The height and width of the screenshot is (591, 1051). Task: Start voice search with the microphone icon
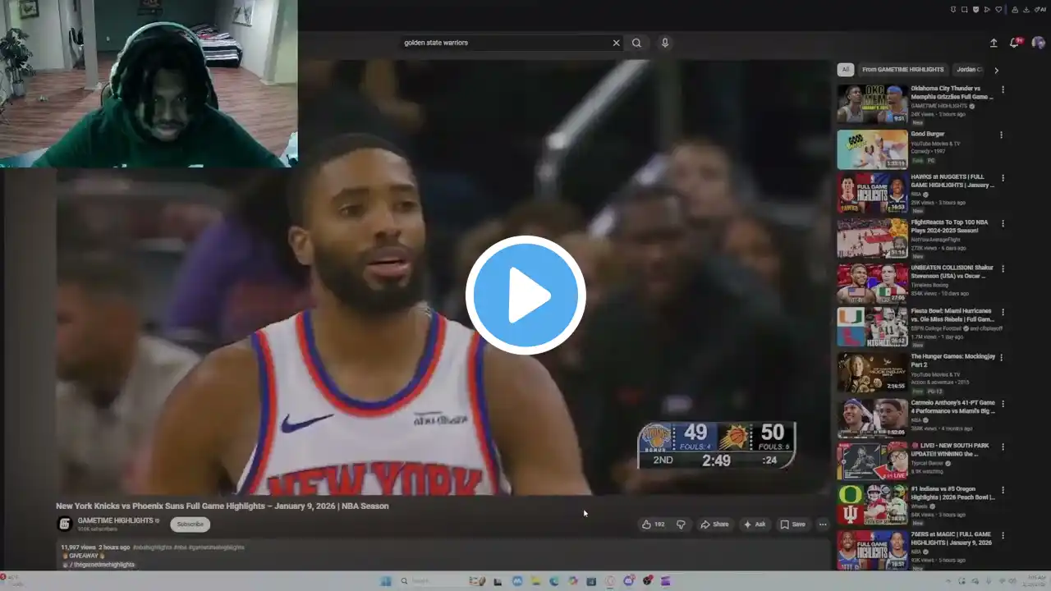click(x=665, y=43)
